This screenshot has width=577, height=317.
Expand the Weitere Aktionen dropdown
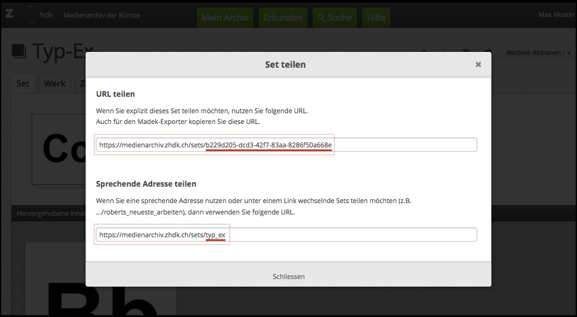(x=535, y=53)
